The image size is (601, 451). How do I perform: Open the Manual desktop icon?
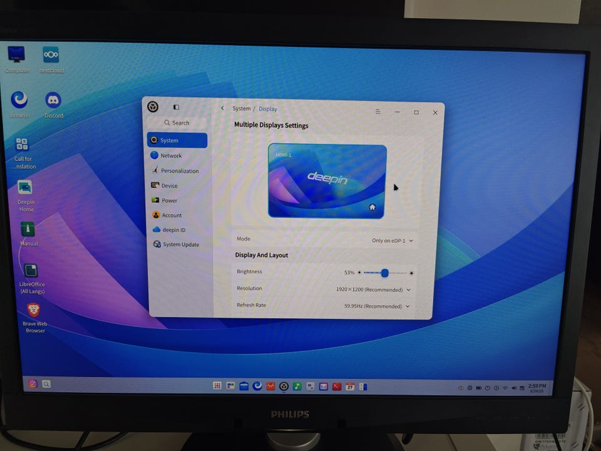[28, 234]
